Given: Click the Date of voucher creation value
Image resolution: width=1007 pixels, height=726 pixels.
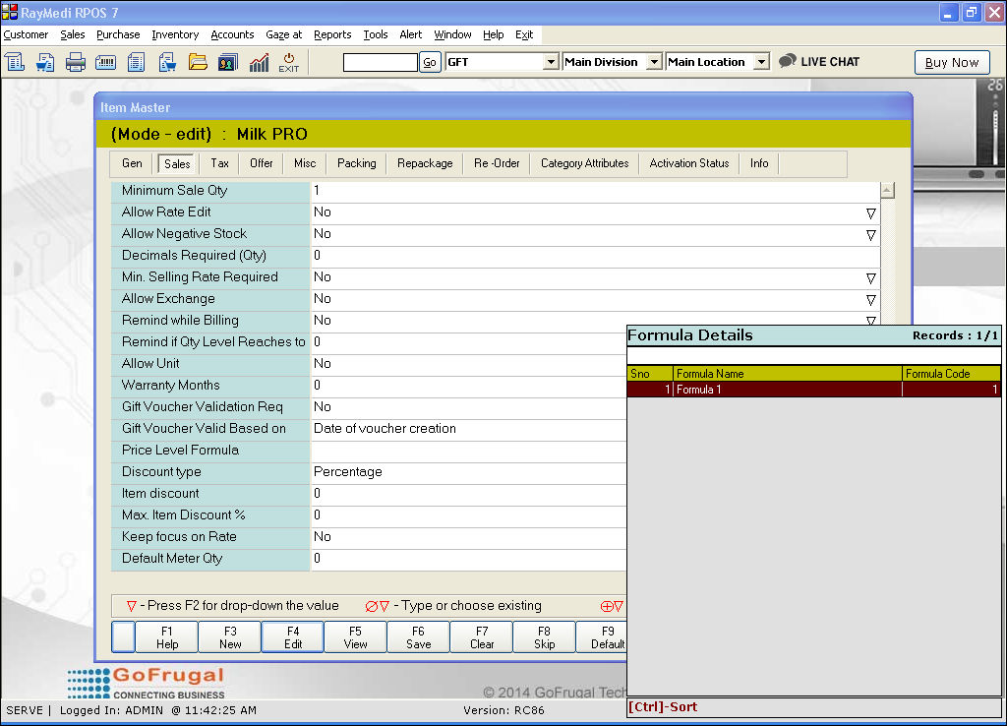Looking at the screenshot, I should [x=468, y=429].
